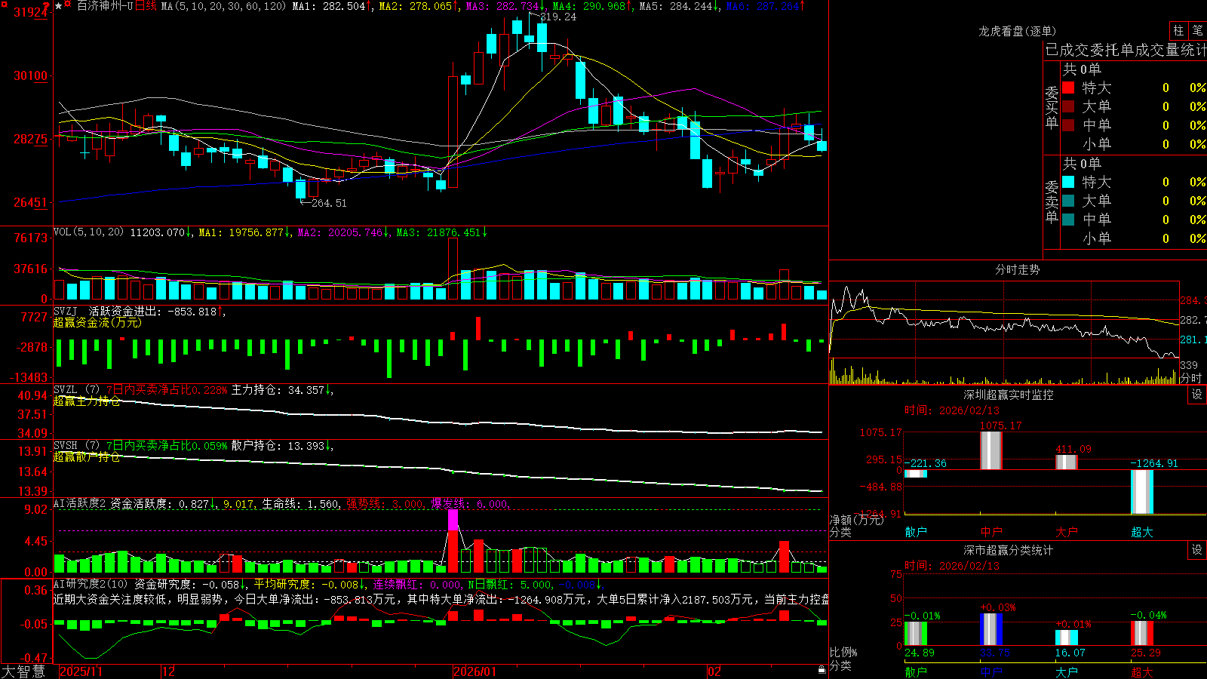Select the AI活跃度2 indicator label
Screen dimensions: 1207x679
(80, 503)
